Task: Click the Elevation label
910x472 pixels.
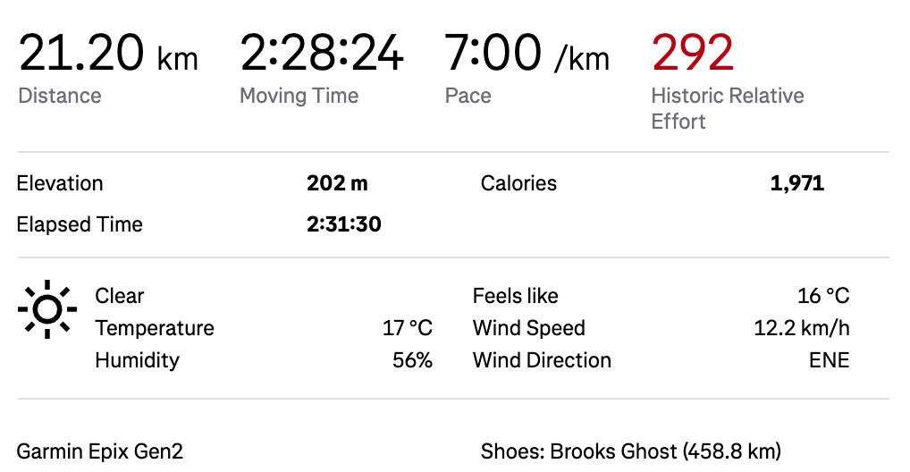Action: pos(60,183)
